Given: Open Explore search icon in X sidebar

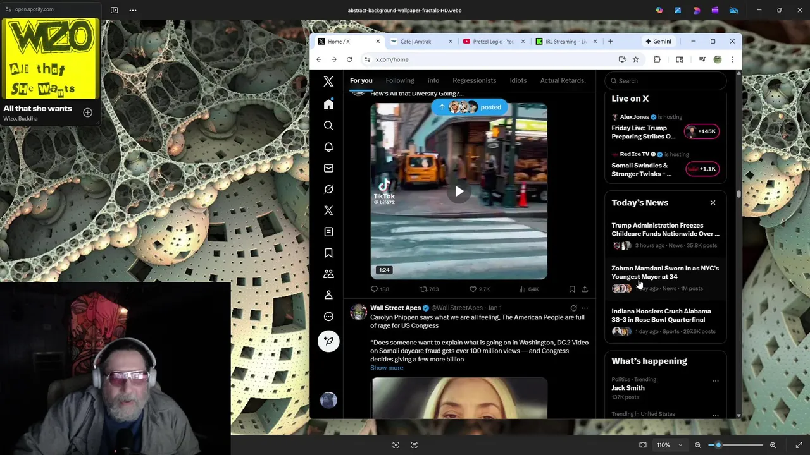Looking at the screenshot, I should point(328,126).
